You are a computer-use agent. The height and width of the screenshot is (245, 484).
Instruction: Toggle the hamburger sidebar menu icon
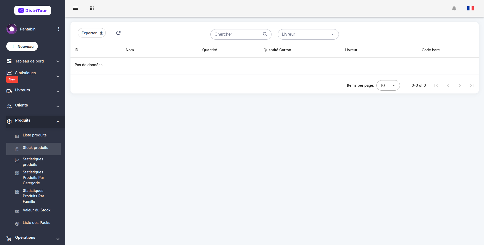click(76, 8)
